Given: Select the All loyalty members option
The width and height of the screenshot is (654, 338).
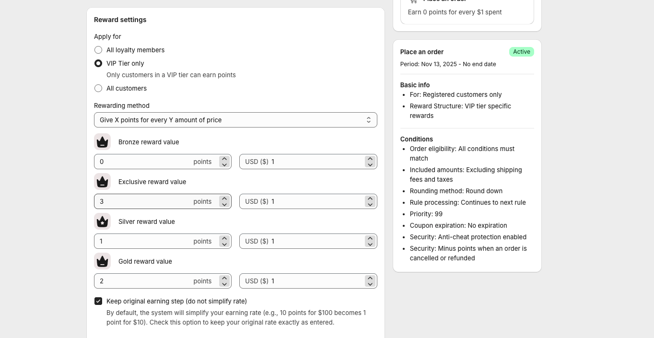Looking at the screenshot, I should [98, 50].
